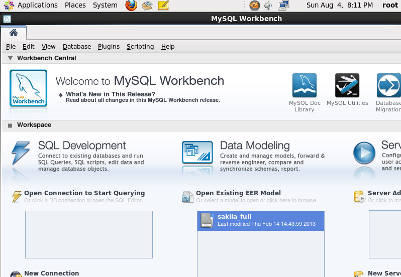Open the System menu in top panel
This screenshot has width=401, height=277.
click(105, 5)
